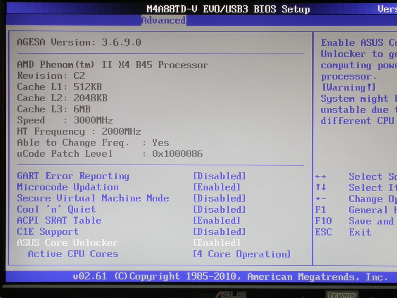Click the Cache L1: 512KB line
Viewport: 397px width, 298px height.
click(x=59, y=87)
